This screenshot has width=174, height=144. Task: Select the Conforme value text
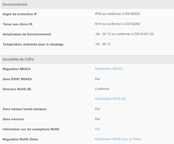(102, 89)
